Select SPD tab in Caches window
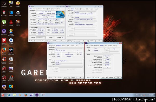Screen dimensions: 156x102 click(87, 9)
